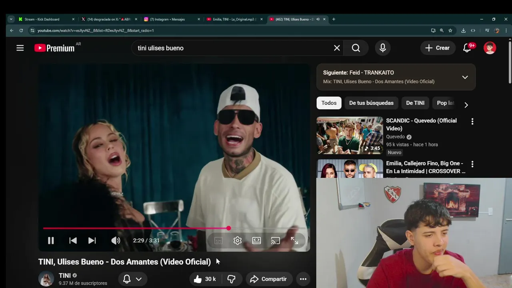This screenshot has width=512, height=288.
Task: Open the TINI channel avatar
Action: [46, 279]
